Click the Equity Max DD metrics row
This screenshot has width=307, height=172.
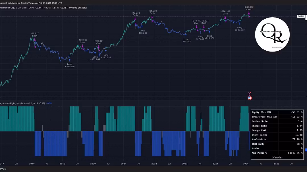277,112
